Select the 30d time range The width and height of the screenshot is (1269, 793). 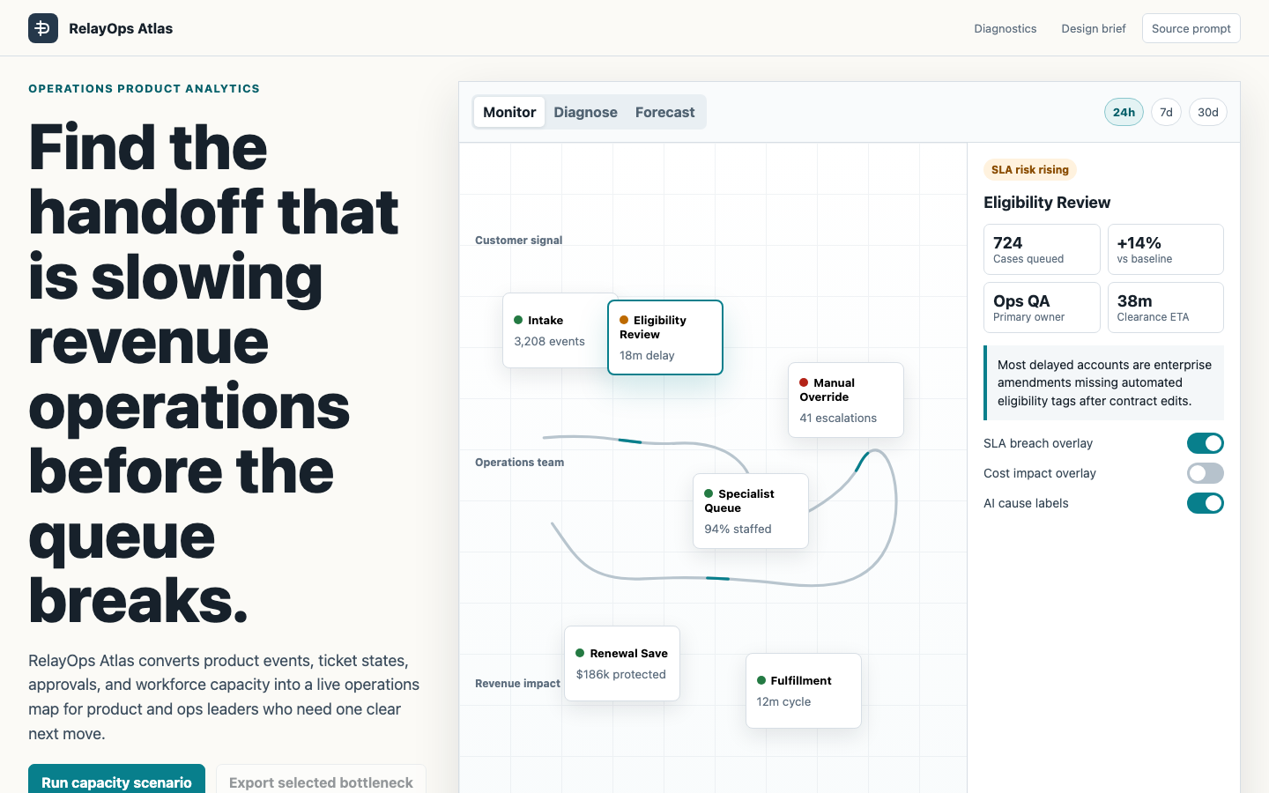coord(1208,112)
